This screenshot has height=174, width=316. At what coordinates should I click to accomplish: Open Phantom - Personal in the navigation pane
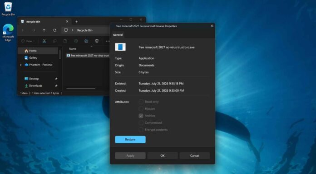coord(38,65)
